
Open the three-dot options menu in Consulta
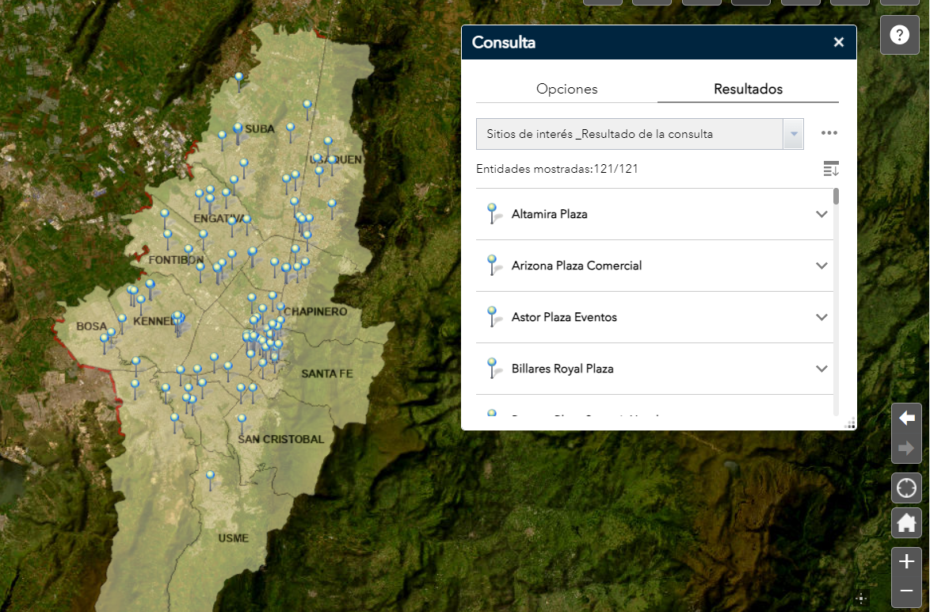tap(829, 133)
